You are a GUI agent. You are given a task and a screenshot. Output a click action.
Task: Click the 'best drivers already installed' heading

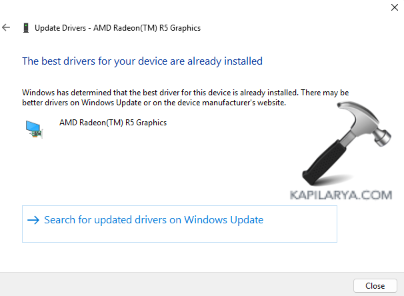[142, 61]
